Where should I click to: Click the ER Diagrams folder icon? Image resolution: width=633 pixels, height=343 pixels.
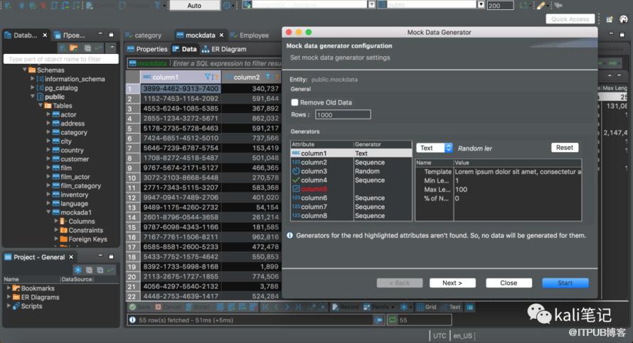(16, 298)
